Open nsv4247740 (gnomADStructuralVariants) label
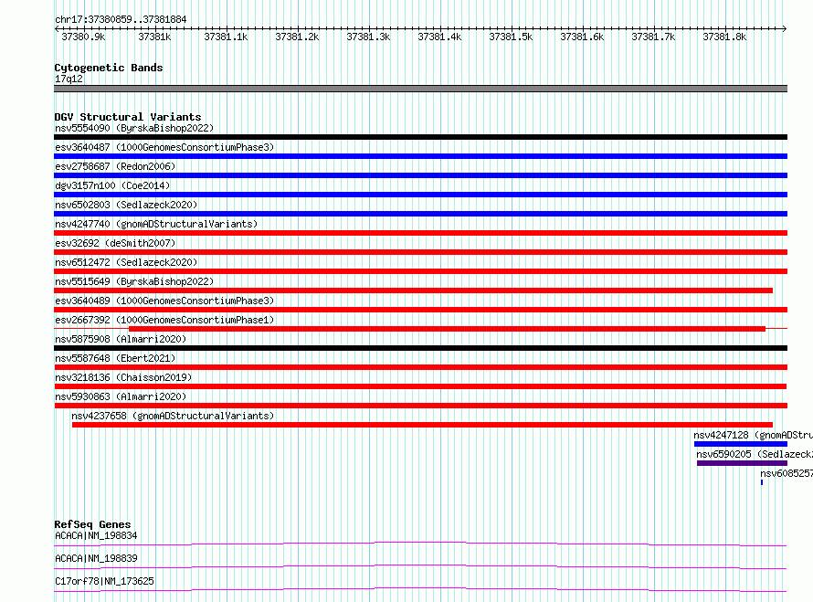The height and width of the screenshot is (602, 813). click(x=156, y=224)
